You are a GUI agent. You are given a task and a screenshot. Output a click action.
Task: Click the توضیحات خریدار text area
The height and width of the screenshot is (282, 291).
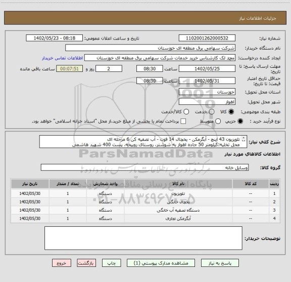tap(143, 238)
